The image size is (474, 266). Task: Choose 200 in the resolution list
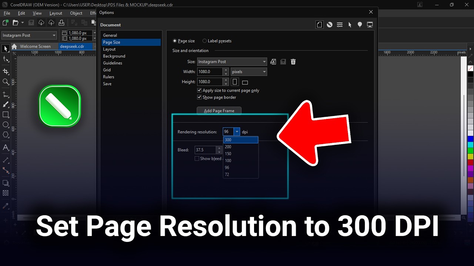click(x=241, y=147)
